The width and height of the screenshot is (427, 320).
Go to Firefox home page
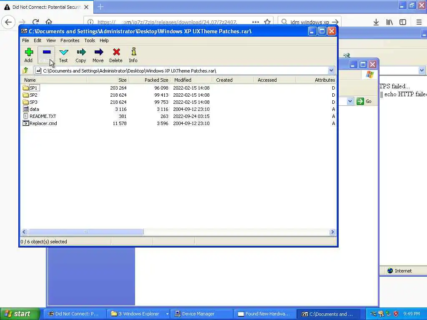pos(49,22)
